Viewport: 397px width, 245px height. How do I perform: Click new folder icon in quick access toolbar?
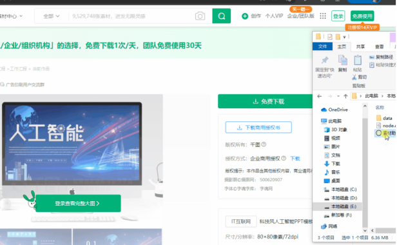[x=338, y=37]
